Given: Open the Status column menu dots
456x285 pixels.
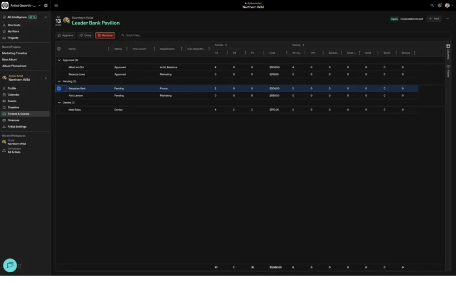Looking at the screenshot, I should [127, 49].
